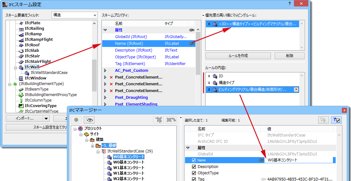Open help in the IFCスキーム設定 dialog
The width and height of the screenshot is (351, 181).
[289, 3]
